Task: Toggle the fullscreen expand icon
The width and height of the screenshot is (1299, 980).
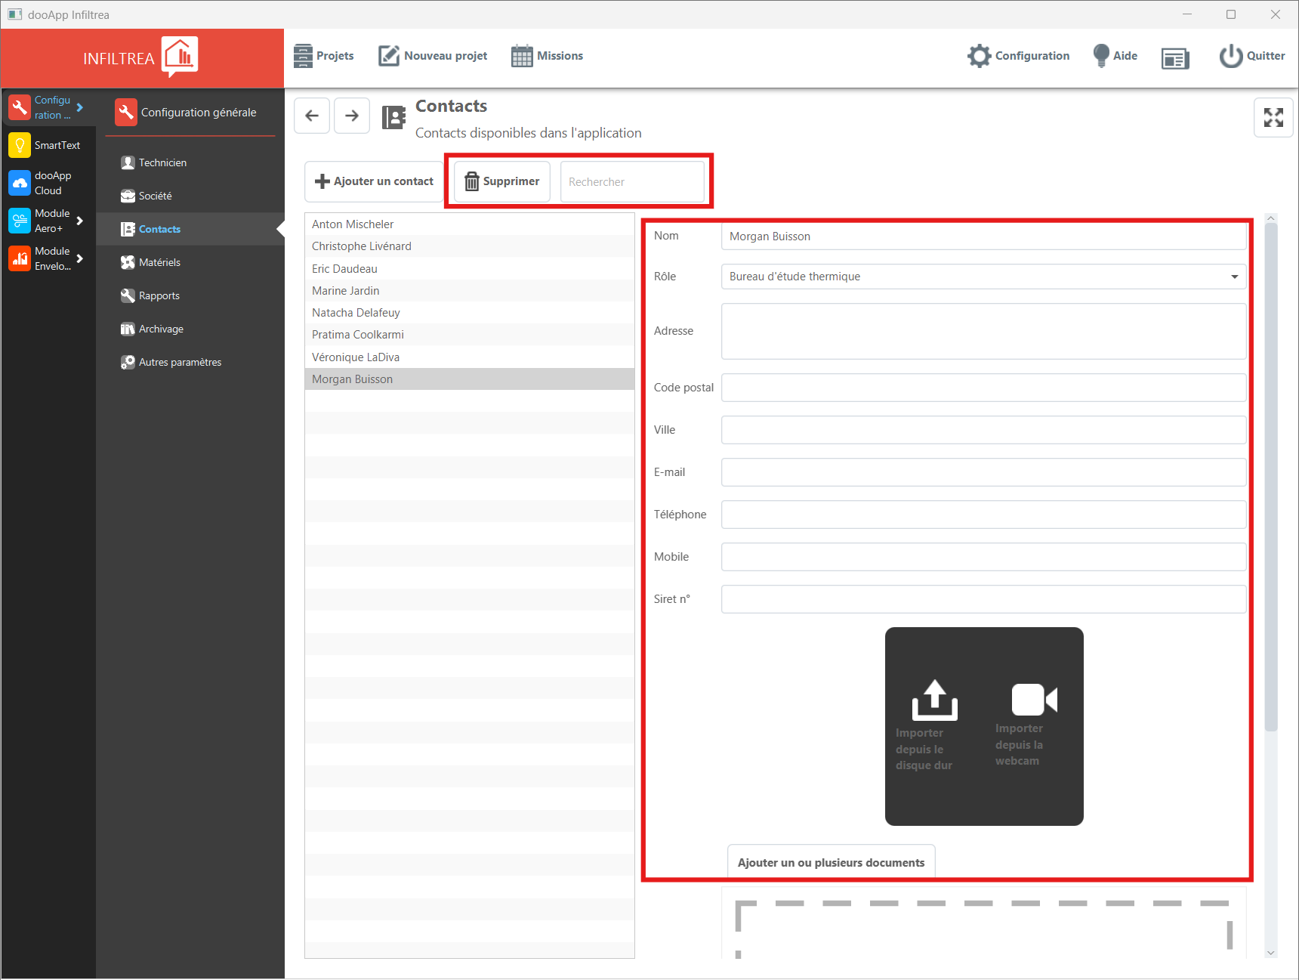Action: (x=1273, y=117)
